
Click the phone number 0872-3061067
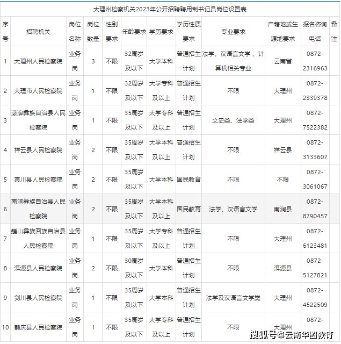[315, 179]
